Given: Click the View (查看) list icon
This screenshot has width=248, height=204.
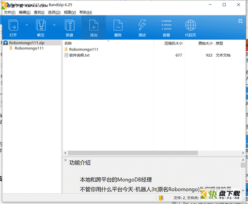Looking at the screenshot, I should (x=167, y=25).
